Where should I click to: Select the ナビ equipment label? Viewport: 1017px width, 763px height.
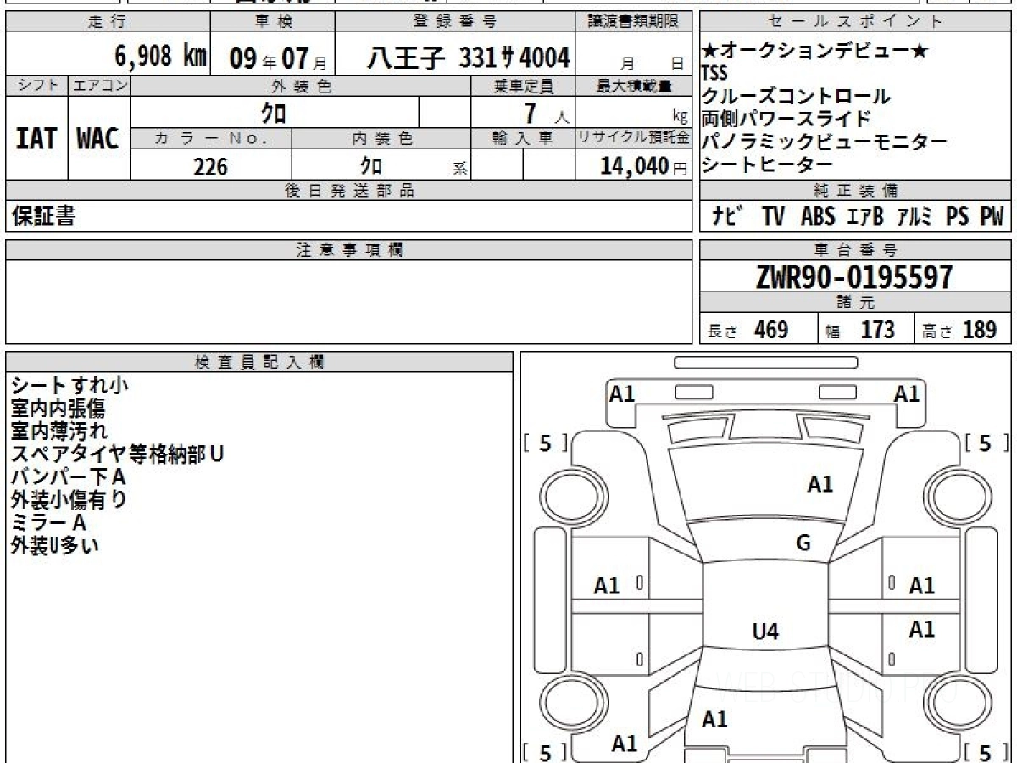[x=728, y=216]
